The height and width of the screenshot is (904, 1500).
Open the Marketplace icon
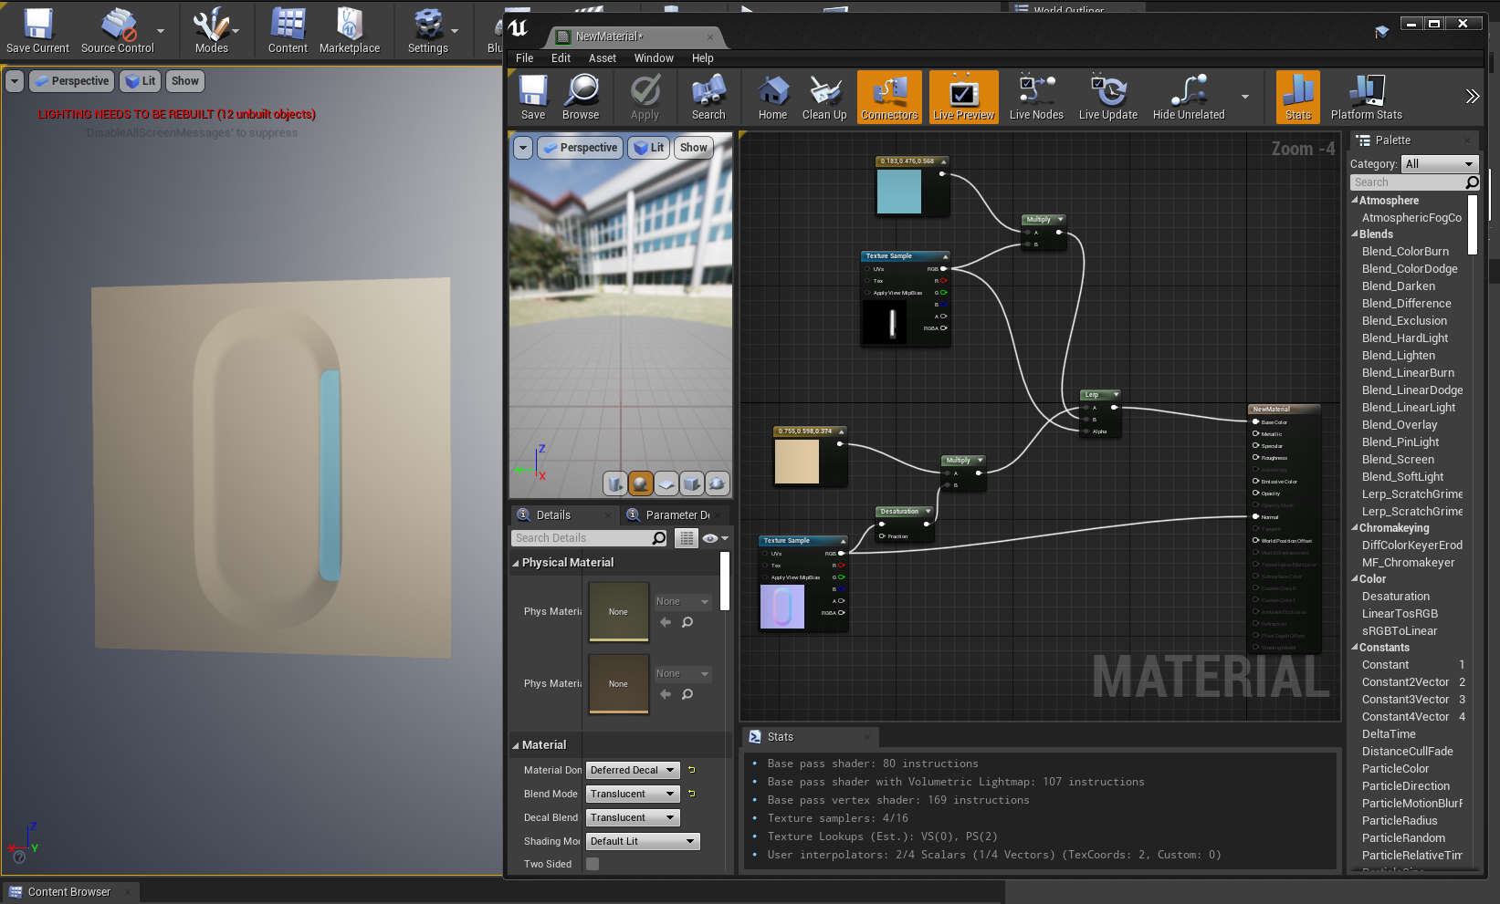(350, 30)
